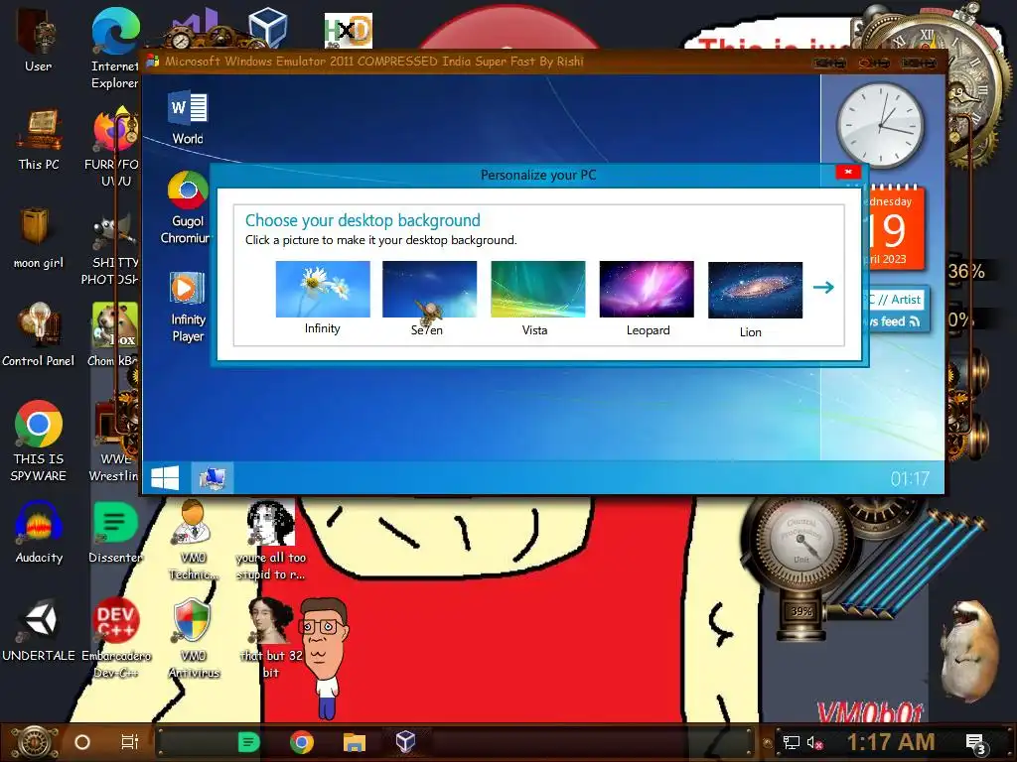Viewport: 1017px width, 762px height.
Task: Open File Explorer from the taskbar
Action: pyautogui.click(x=355, y=742)
